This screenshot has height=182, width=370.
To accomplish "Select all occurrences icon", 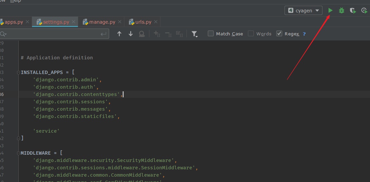I will [x=179, y=34].
